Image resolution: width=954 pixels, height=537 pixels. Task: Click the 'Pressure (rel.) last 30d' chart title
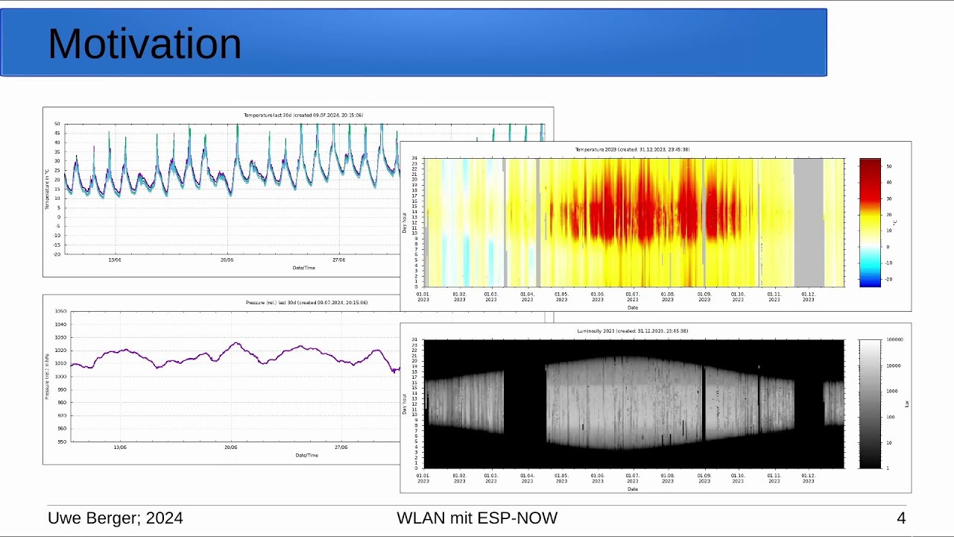point(306,302)
